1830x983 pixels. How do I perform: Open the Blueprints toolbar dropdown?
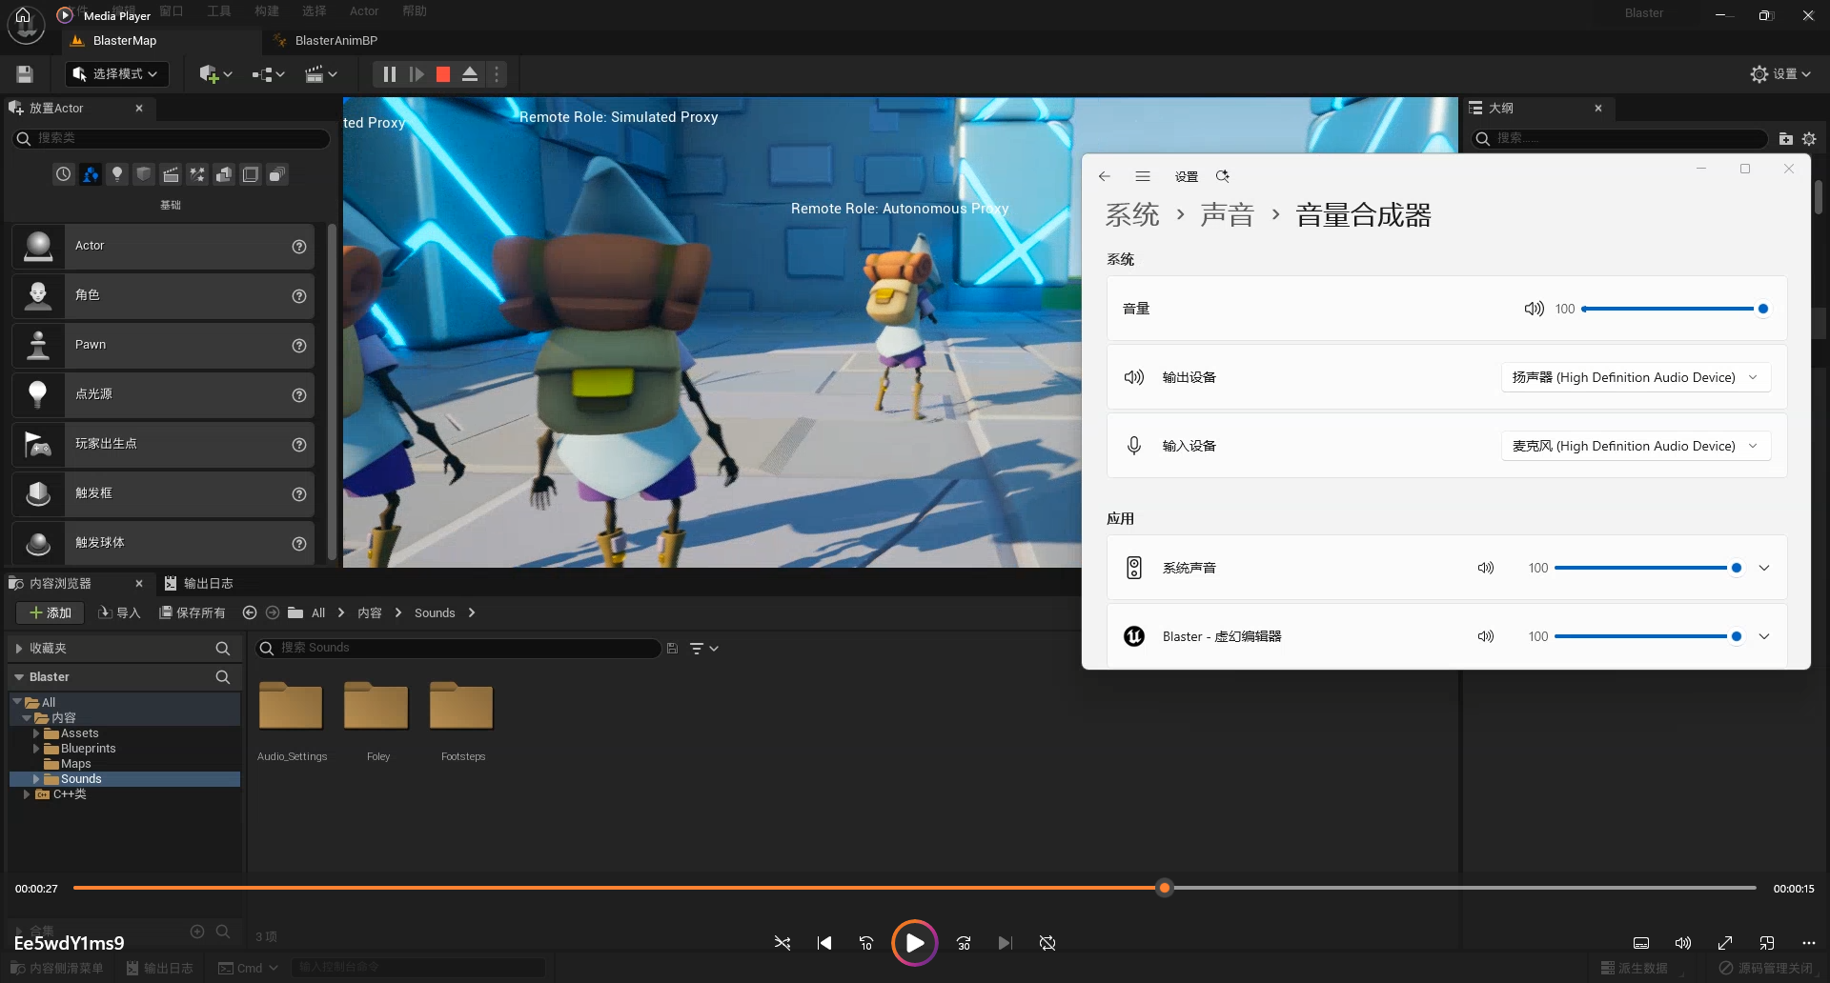pos(269,74)
